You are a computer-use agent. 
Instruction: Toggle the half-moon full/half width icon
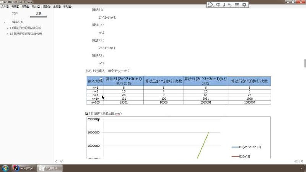click(x=224, y=5)
